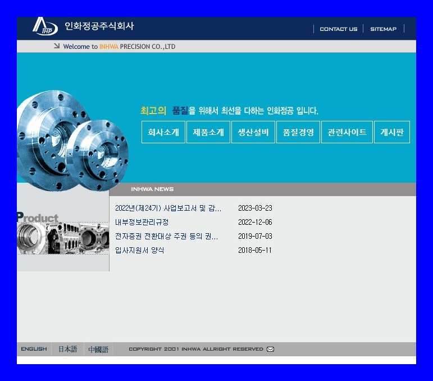Open news item 전자증권 전환대상 주권
Viewport: 433px width, 381px height.
167,236
